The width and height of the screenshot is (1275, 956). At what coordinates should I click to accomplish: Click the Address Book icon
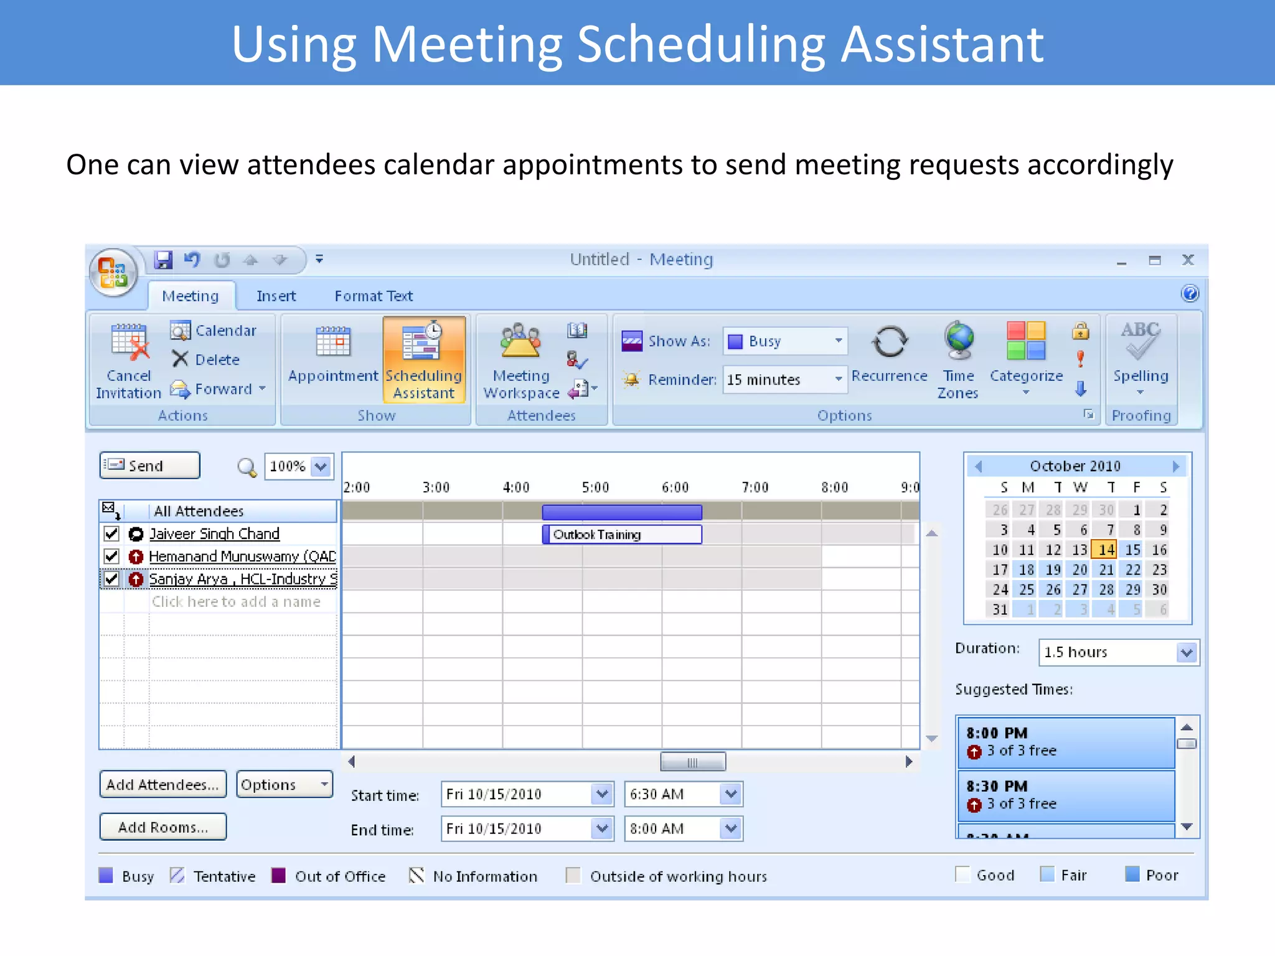coord(577,330)
